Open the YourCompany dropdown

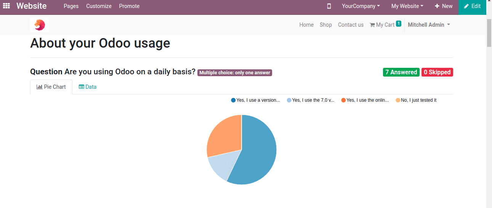pos(361,6)
